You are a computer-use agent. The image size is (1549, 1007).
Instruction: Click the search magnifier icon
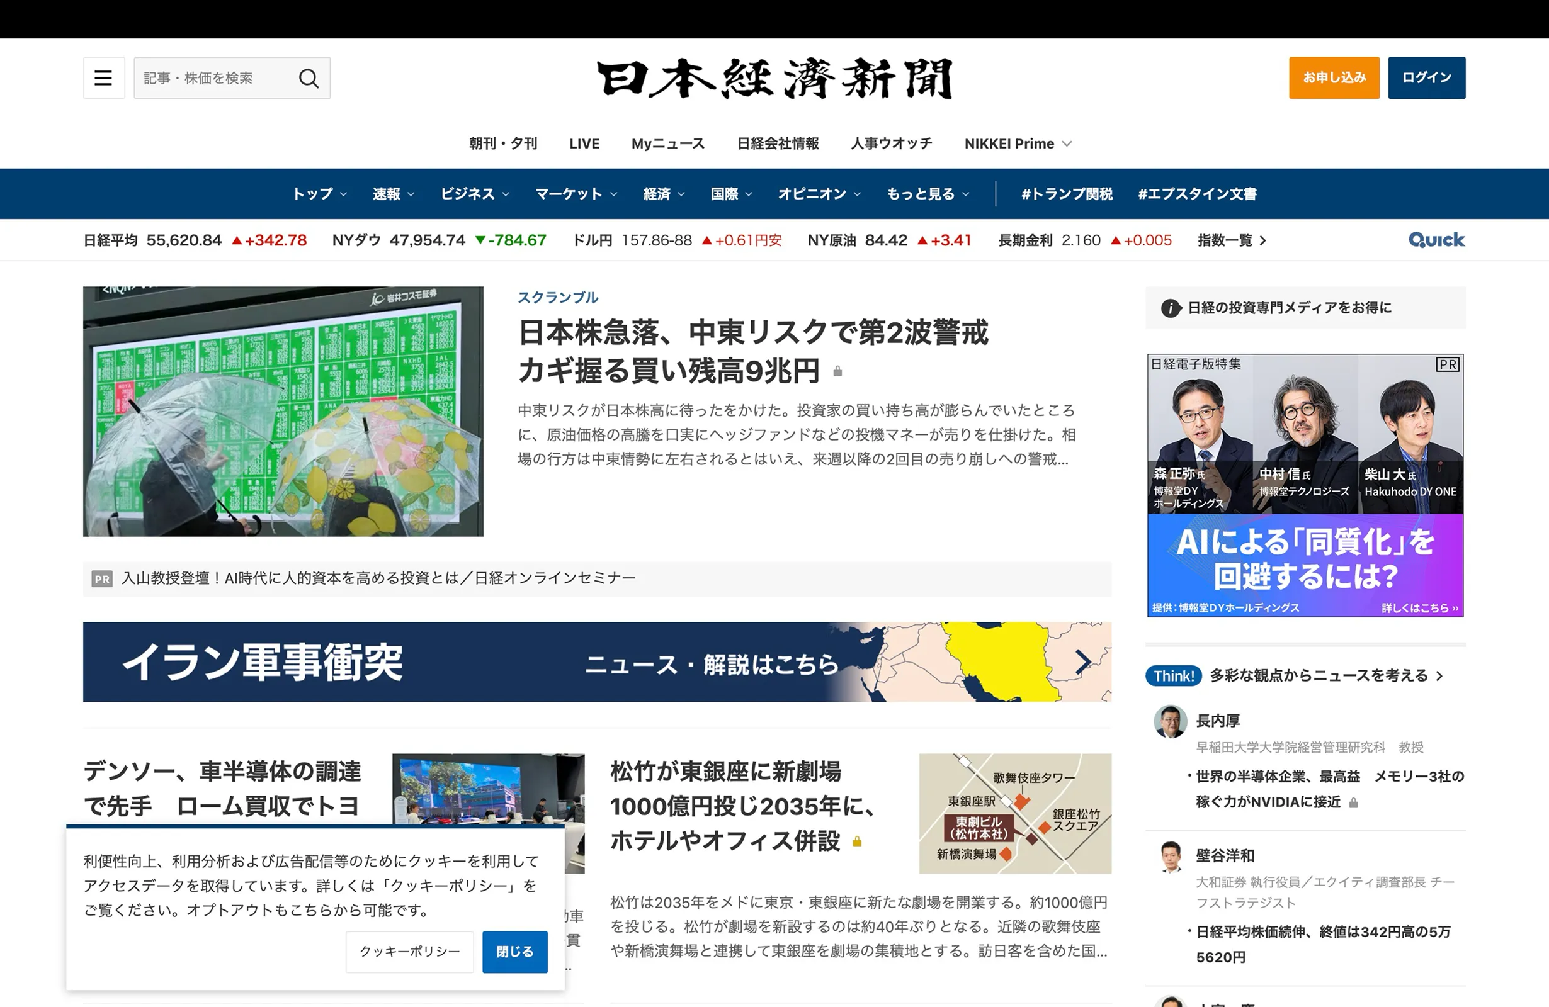pyautogui.click(x=309, y=77)
